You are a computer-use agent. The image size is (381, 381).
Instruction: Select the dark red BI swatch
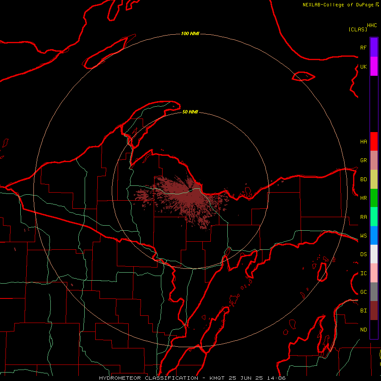(374, 311)
